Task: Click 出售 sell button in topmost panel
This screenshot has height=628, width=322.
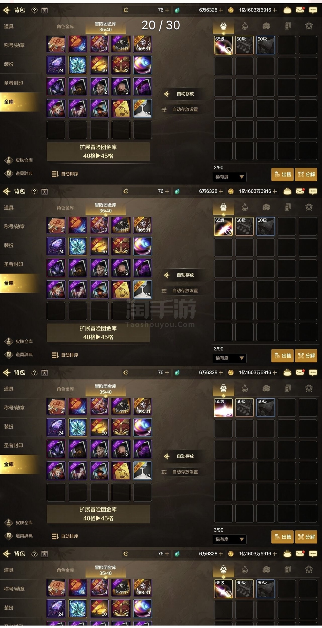Action: click(282, 174)
